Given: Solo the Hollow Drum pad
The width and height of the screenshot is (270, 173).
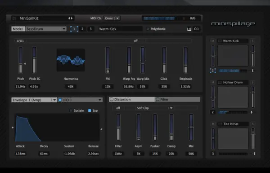Looking at the screenshot, I should (252, 82).
